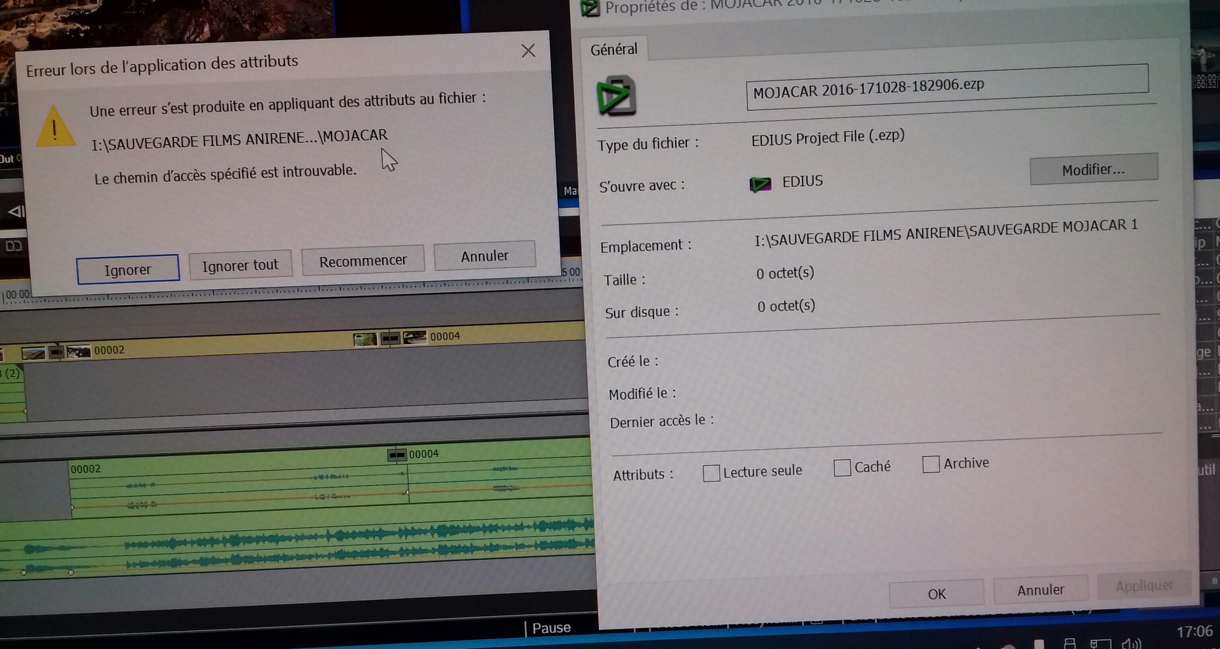
Task: Select the green foliage thumbnail before clip 00004
Action: pyautogui.click(x=365, y=339)
